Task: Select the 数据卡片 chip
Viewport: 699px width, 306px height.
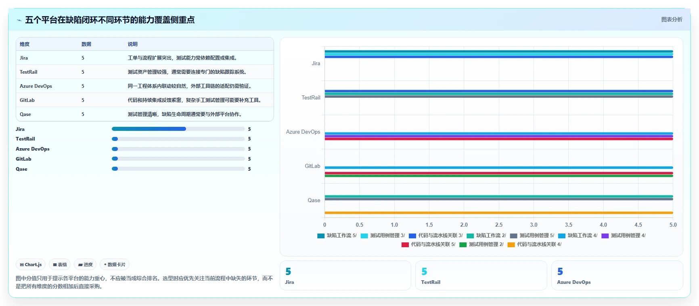Action: (x=115, y=265)
